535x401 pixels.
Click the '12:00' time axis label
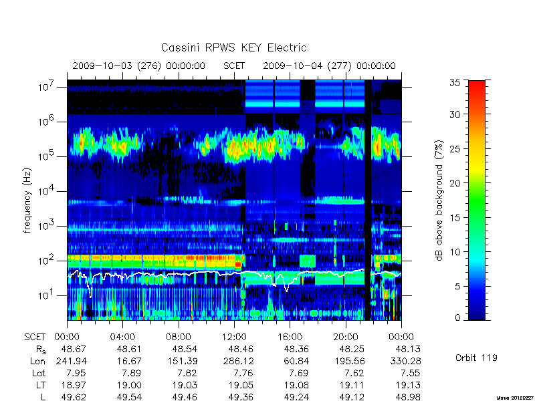(234, 338)
